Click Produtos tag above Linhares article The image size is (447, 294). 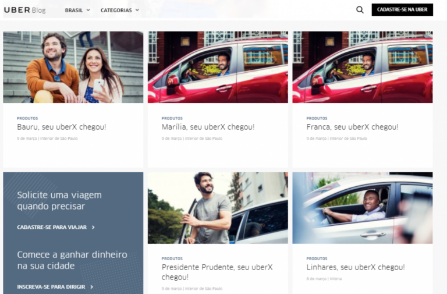click(x=317, y=258)
